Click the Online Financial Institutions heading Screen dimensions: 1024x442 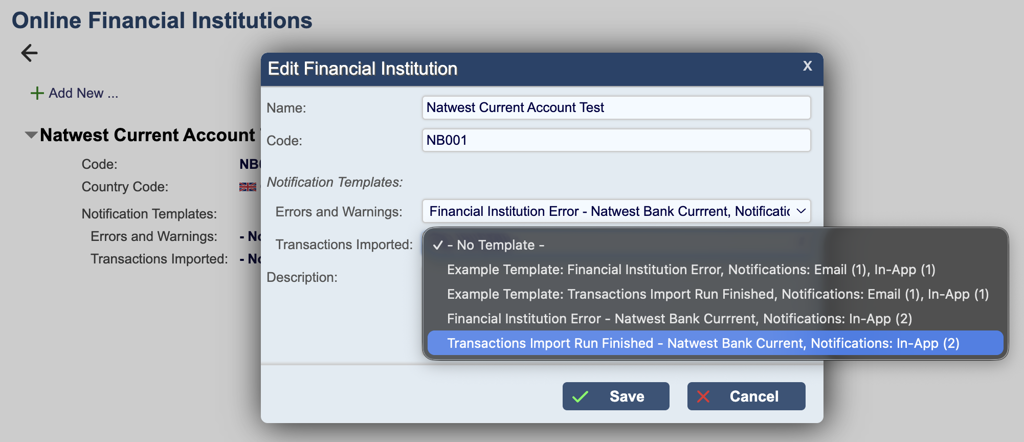(162, 20)
